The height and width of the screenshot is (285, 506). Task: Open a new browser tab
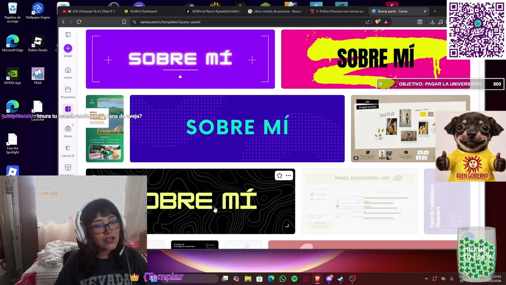[x=434, y=11]
